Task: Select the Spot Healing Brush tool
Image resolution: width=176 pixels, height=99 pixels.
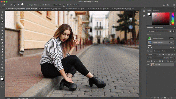Action: pos(2,31)
